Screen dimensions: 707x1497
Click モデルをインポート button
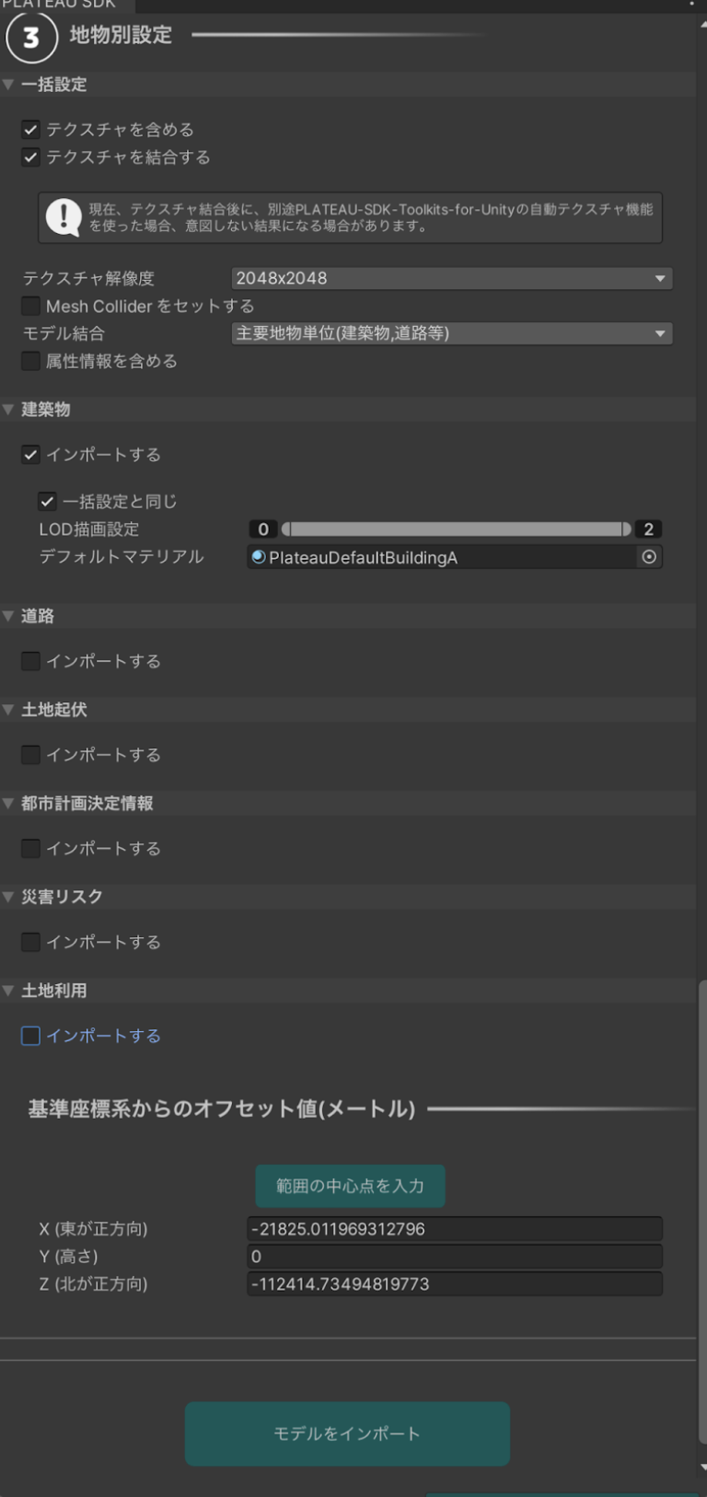tap(347, 1433)
